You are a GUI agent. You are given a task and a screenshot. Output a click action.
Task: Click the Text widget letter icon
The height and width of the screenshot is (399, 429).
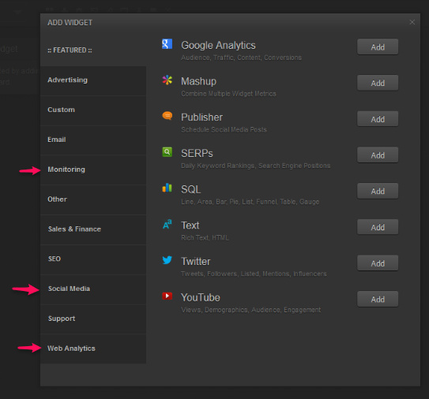tap(167, 224)
